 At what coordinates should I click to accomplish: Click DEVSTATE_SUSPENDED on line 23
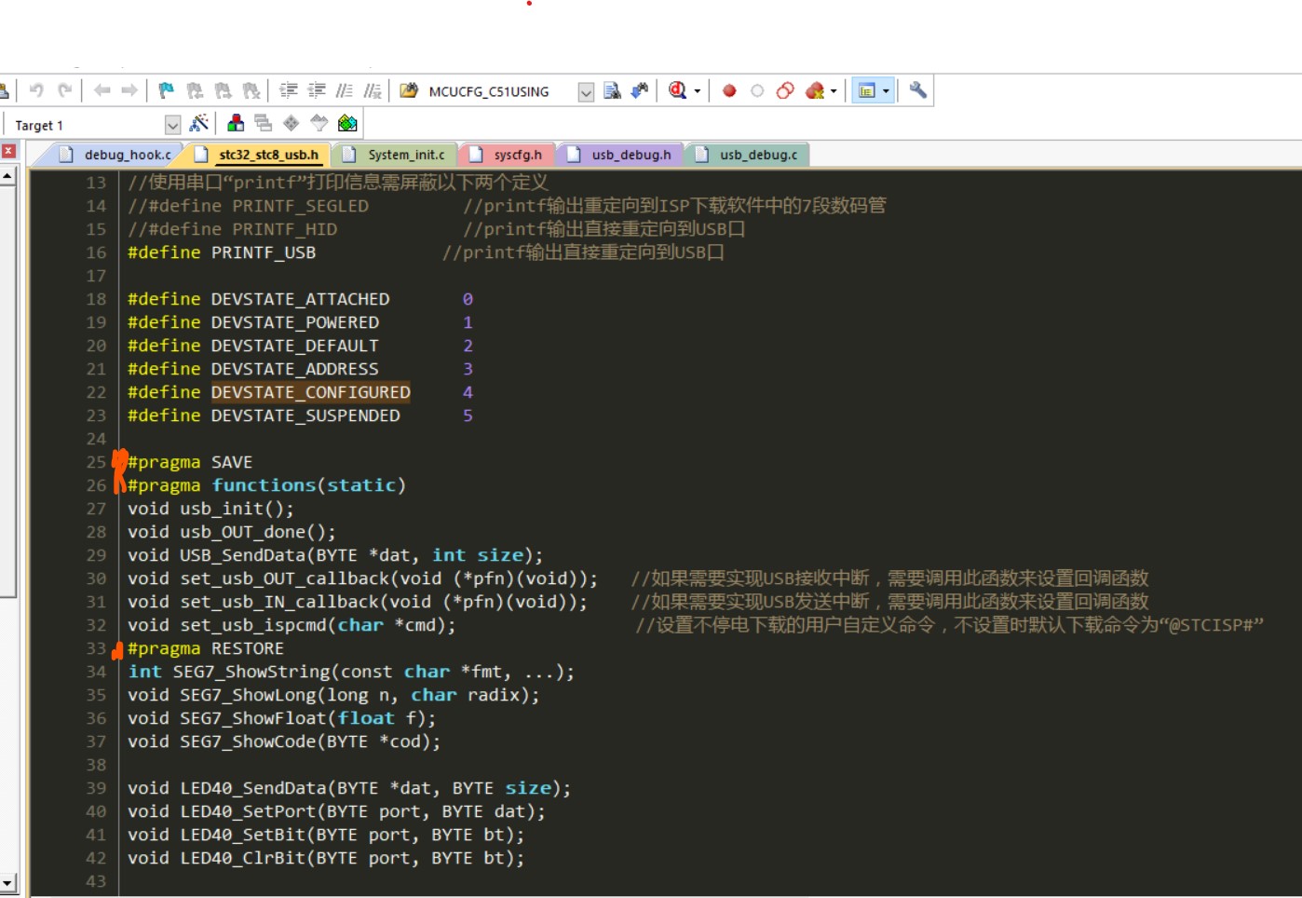click(x=305, y=415)
